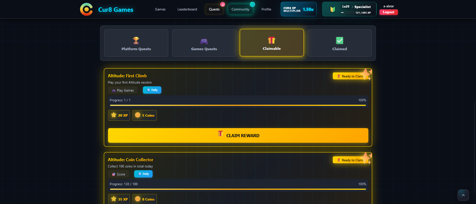The height and width of the screenshot is (204, 476).
Task: Switch to the Claimed tab
Action: tap(340, 43)
